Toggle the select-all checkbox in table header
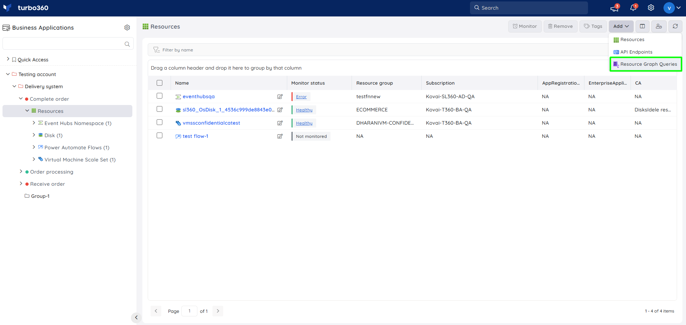Screen dimensions: 686x325 click(160, 83)
